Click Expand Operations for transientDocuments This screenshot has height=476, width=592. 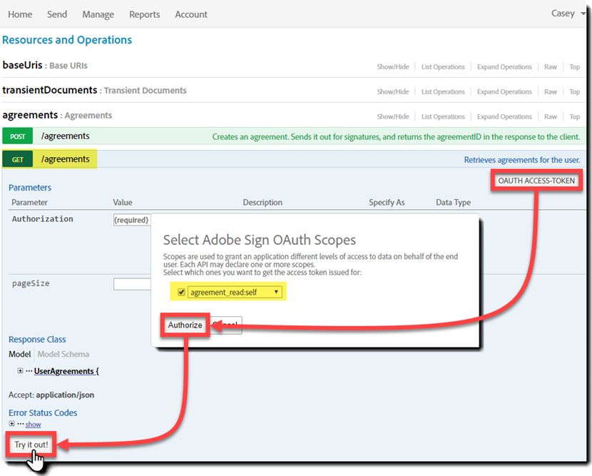pos(504,92)
